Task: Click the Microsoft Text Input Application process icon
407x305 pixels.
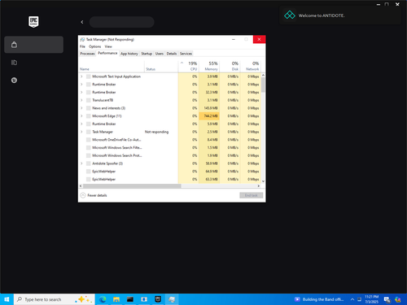Action: click(89, 76)
